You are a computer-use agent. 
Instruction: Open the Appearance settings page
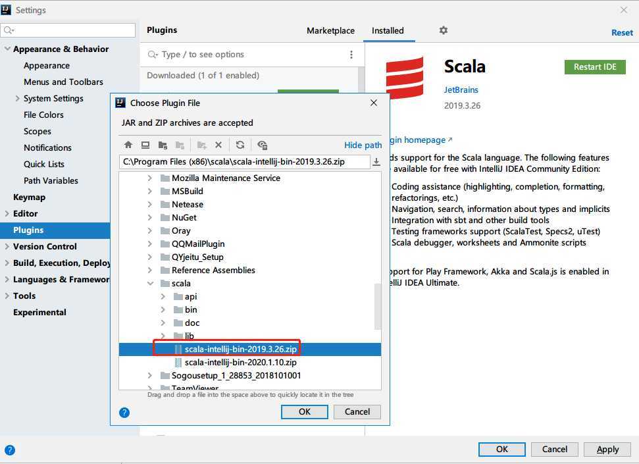click(x=47, y=66)
